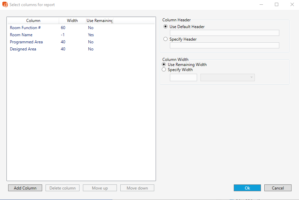Sort by the Width column header
Image resolution: width=299 pixels, height=200 pixels.
72,21
